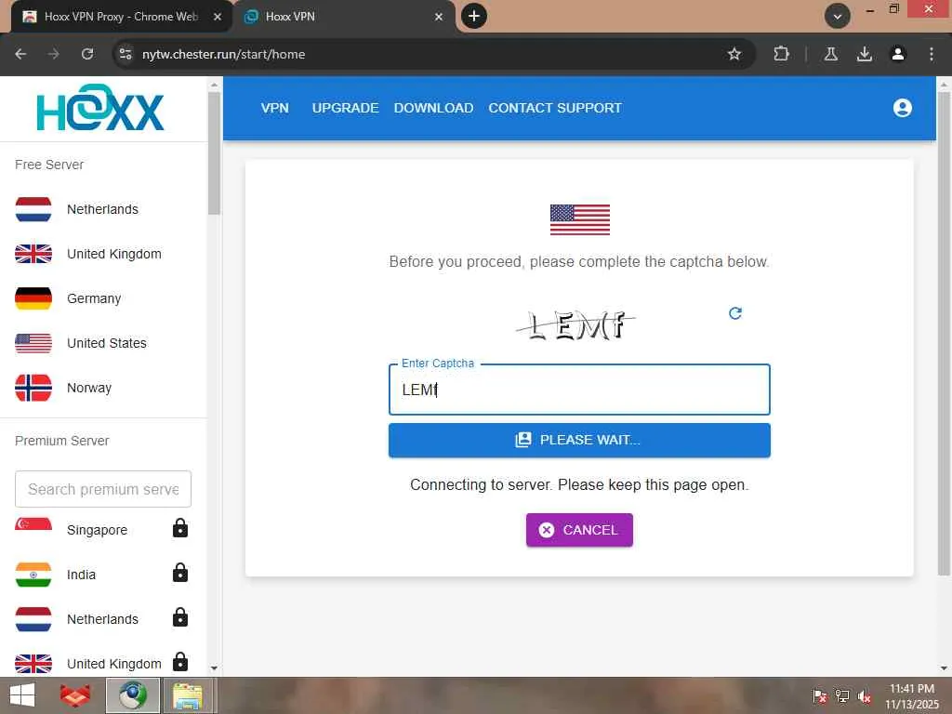Click the Singapore lock icon
The width and height of the screenshot is (952, 714).
tap(180, 529)
